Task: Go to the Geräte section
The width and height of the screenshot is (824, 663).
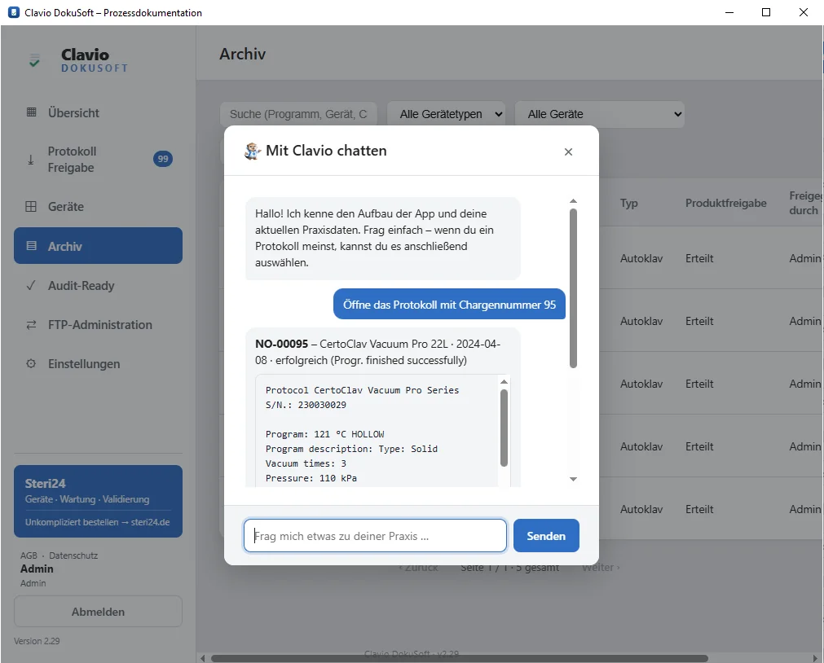Action: [98, 206]
